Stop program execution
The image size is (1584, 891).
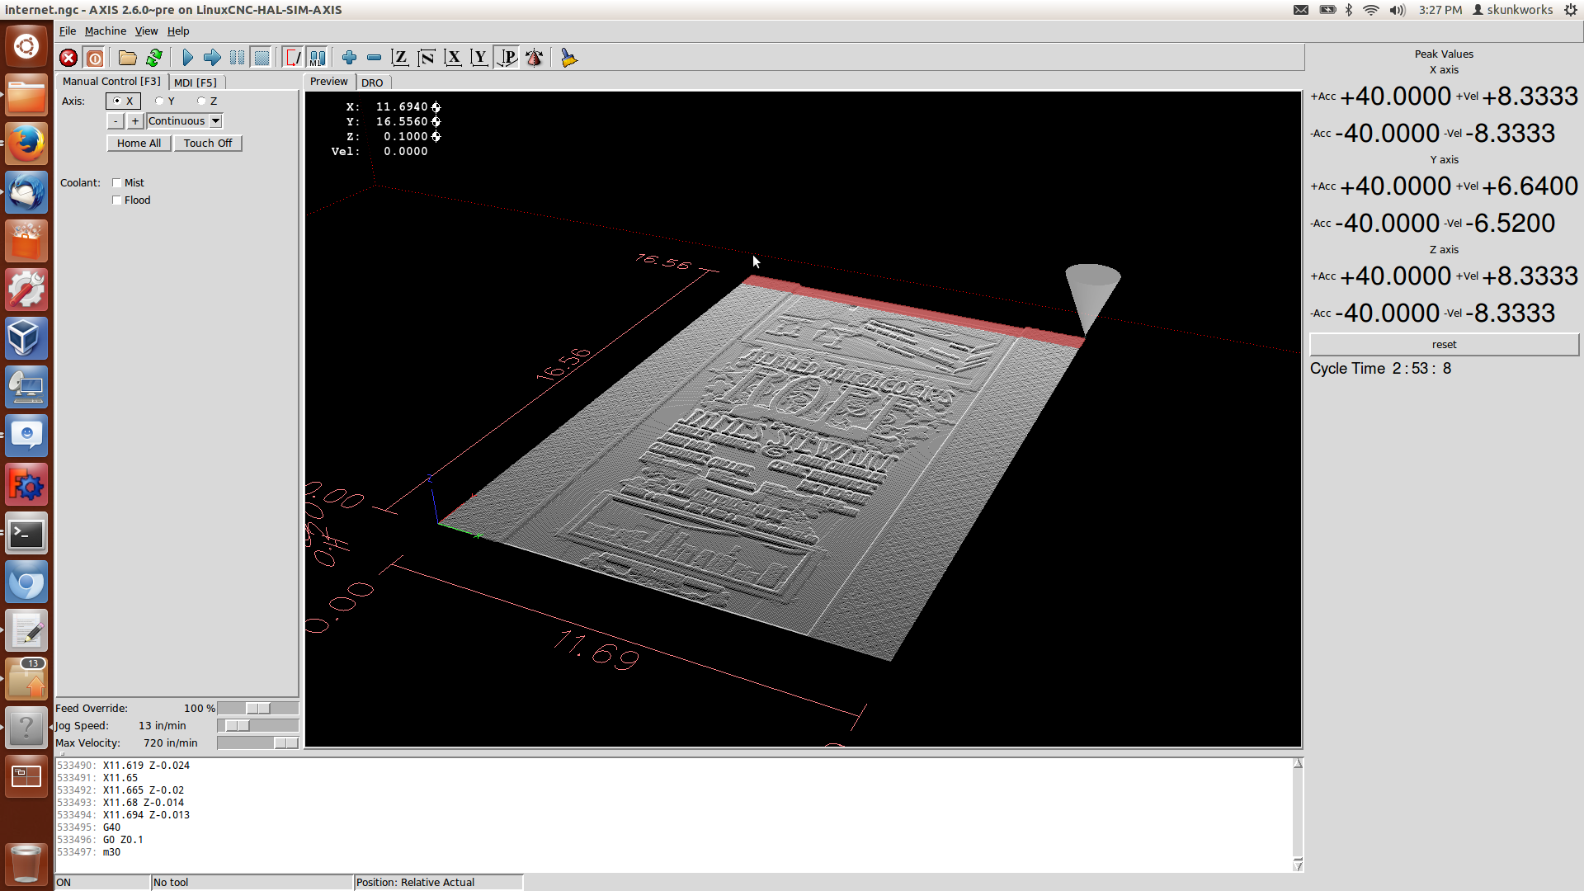pyautogui.click(x=262, y=58)
